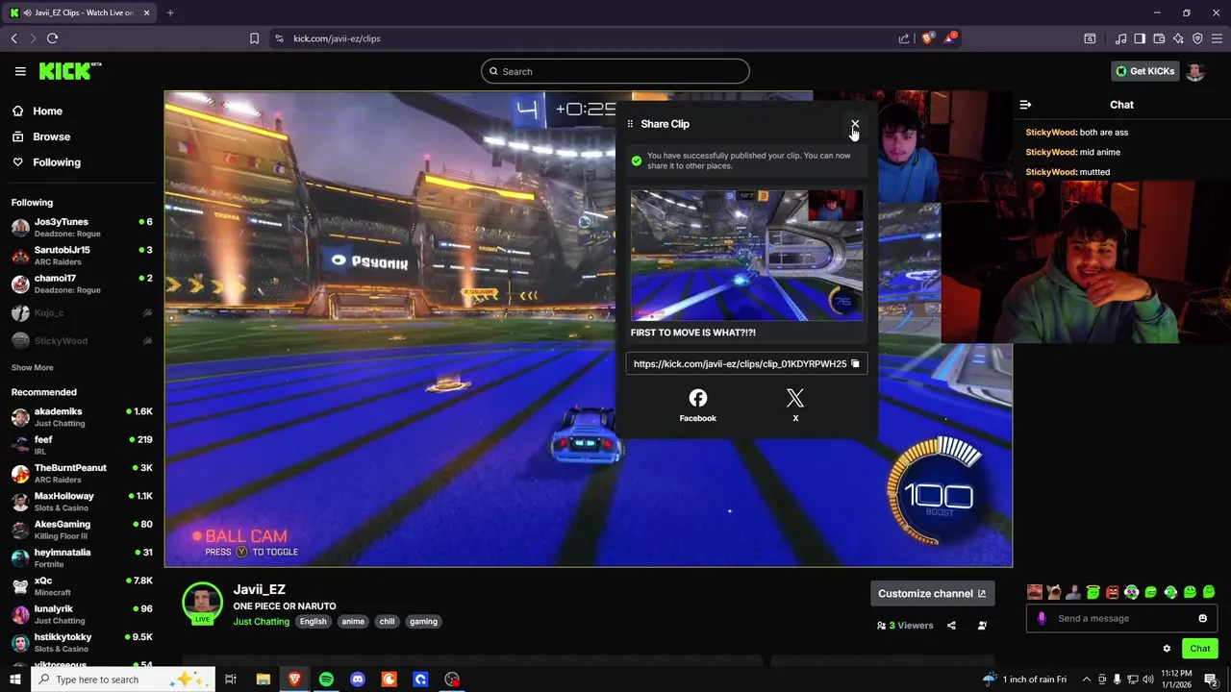Open Brave Shields icon
This screenshot has height=692, width=1231.
[x=927, y=38]
